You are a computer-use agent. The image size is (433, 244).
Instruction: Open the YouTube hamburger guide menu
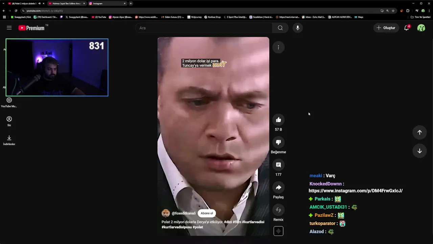click(9, 28)
